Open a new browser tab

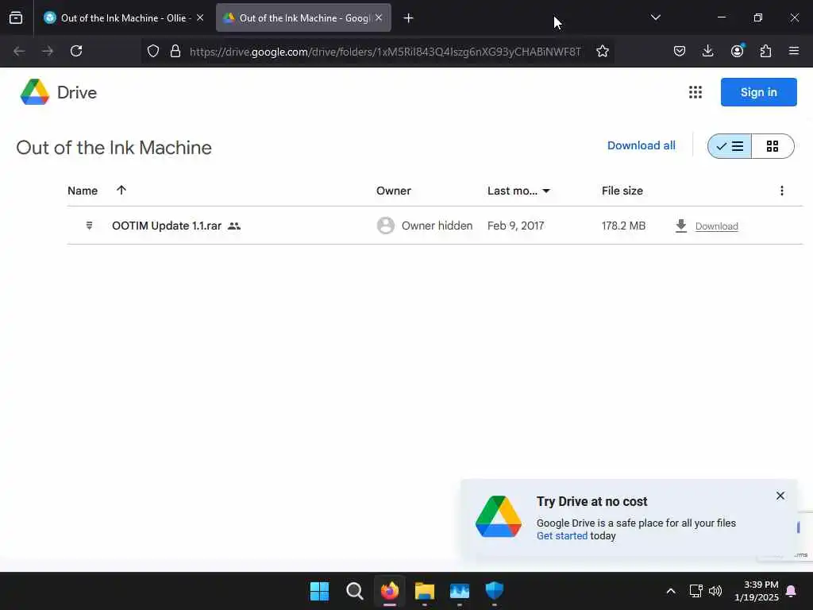tap(409, 18)
